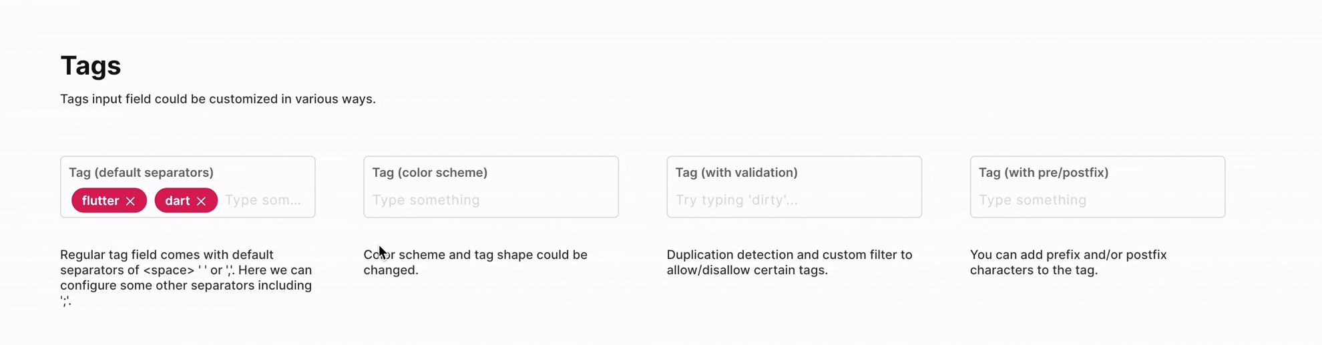Click the 'Regular tag field comes with default' paragraph
The image size is (1322, 345).
pyautogui.click(x=167, y=255)
